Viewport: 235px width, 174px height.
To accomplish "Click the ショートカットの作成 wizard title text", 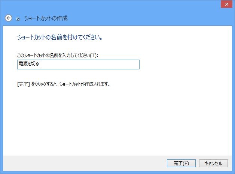I will (46, 18).
